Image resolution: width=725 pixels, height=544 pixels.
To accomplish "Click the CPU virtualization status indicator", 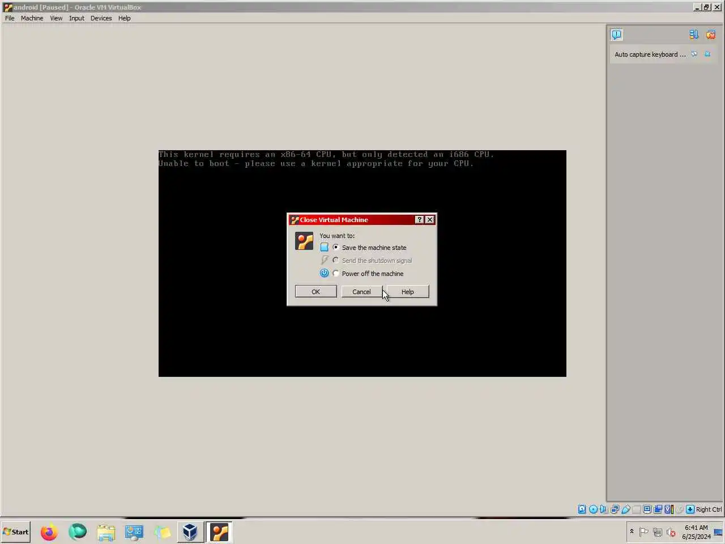I will click(x=668, y=509).
